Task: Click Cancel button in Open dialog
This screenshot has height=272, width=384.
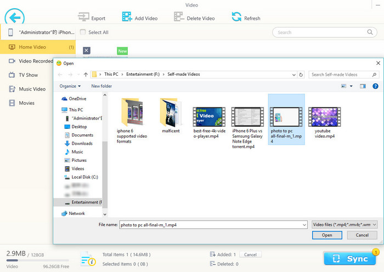Action: [x=362, y=235]
